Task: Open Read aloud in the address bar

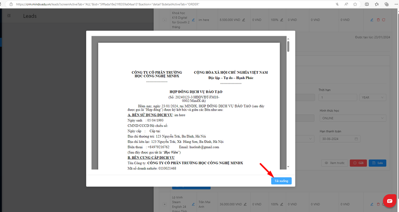Action: click(347, 4)
